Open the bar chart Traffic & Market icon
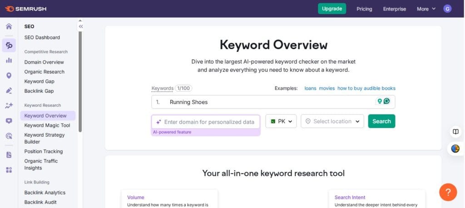Viewport: 465px width, 208px height. [x=9, y=60]
